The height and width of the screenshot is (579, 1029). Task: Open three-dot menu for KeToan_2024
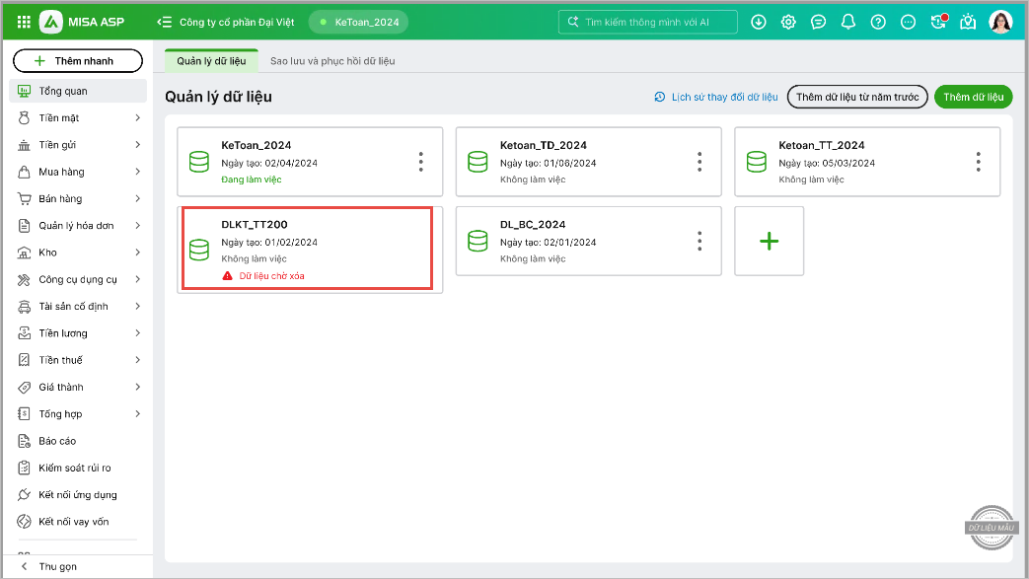pyautogui.click(x=421, y=162)
